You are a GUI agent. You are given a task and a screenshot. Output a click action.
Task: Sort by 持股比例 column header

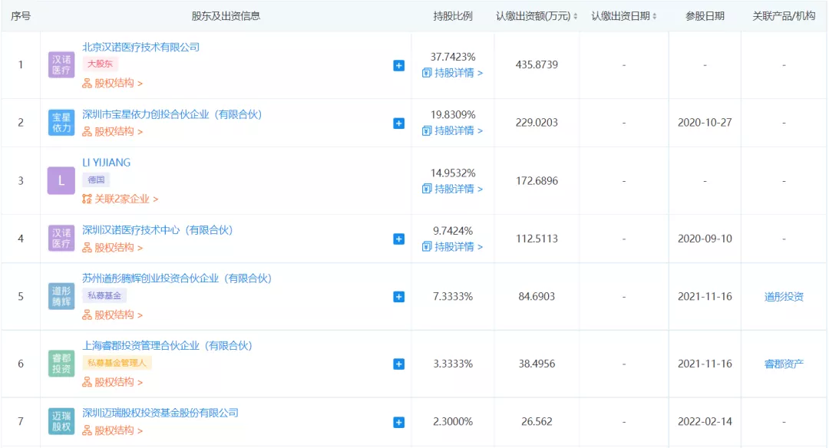coord(453,16)
